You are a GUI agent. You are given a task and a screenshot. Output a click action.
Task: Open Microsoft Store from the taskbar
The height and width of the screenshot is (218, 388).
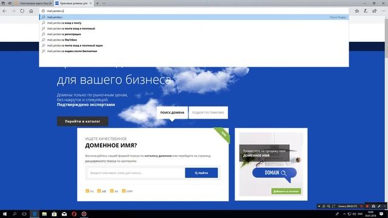coord(54,214)
